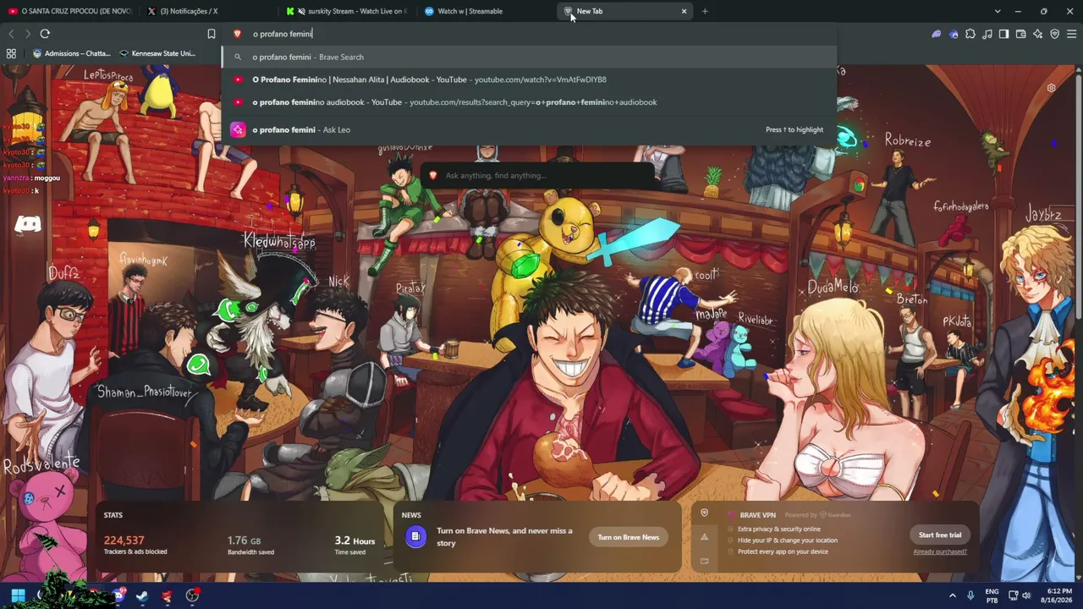Click the 224,537 trackers blocked stat
The width and height of the screenshot is (1083, 609).
tap(135, 545)
